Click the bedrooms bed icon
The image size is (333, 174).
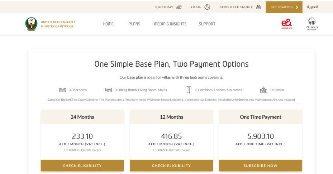(63, 90)
